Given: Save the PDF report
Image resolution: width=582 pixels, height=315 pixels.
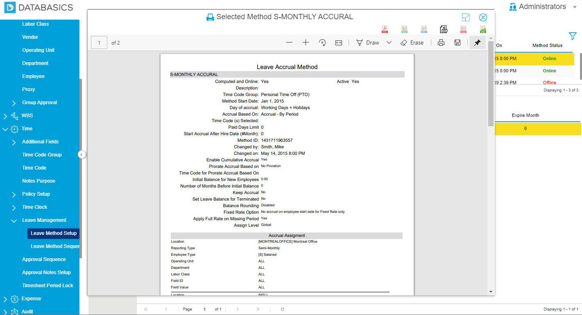Looking at the screenshot, I should 458,42.
